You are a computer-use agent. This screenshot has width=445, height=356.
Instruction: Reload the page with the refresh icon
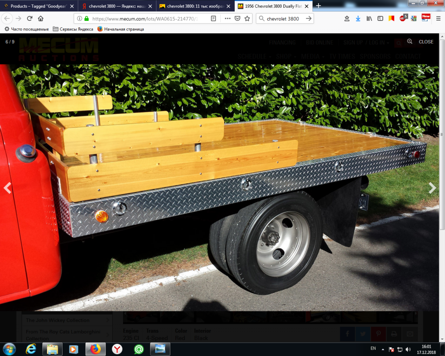[x=30, y=19]
